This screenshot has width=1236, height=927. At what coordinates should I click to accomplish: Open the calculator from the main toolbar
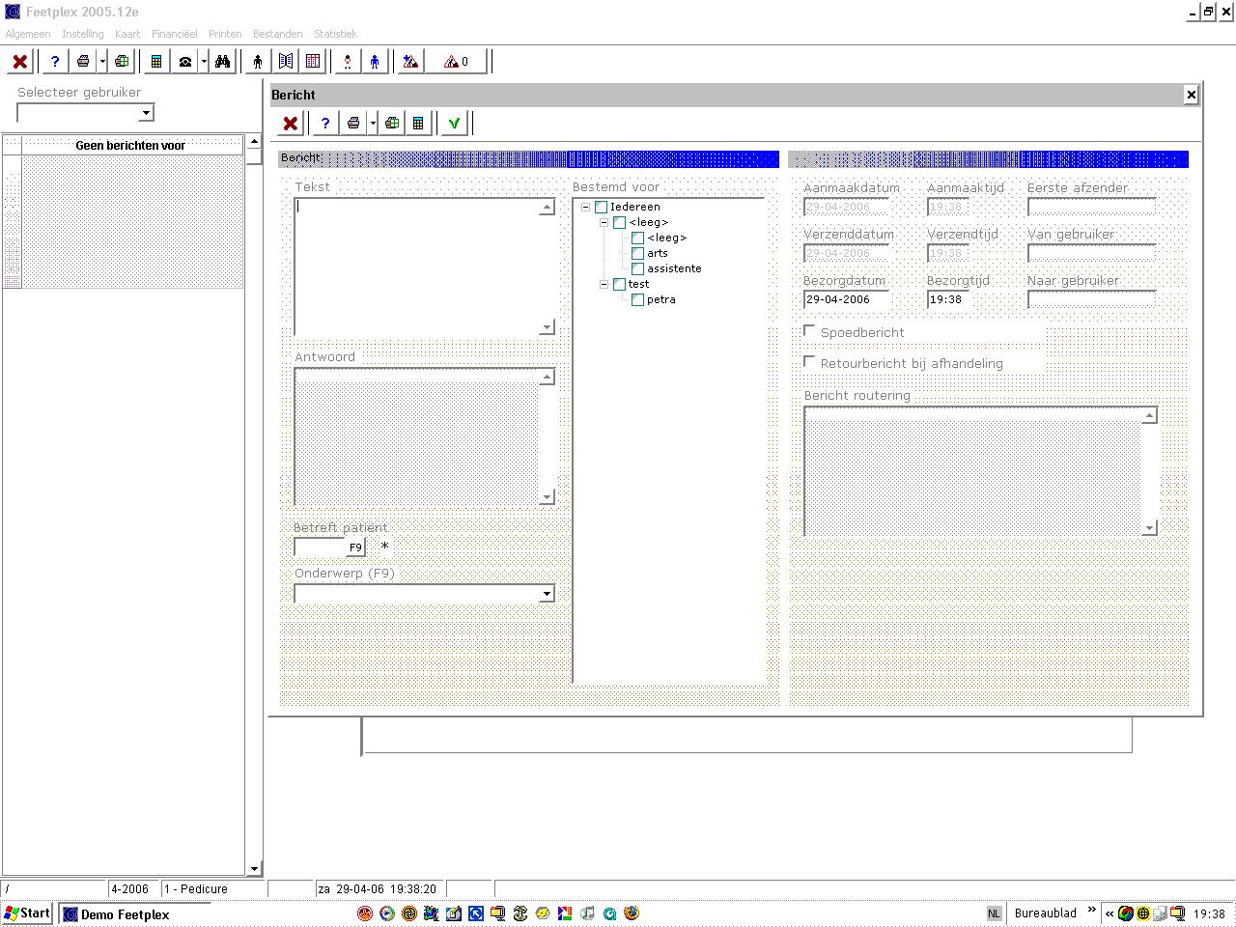tap(156, 62)
